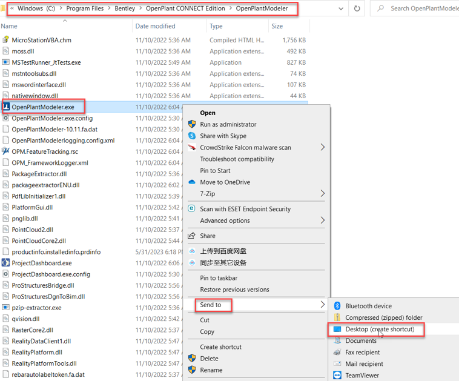Viewport: 459px width, 381px height.
Task: Expand the Advanced options submenu arrow
Action: [322, 220]
